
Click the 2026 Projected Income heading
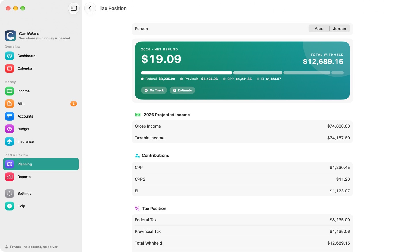[x=167, y=115]
